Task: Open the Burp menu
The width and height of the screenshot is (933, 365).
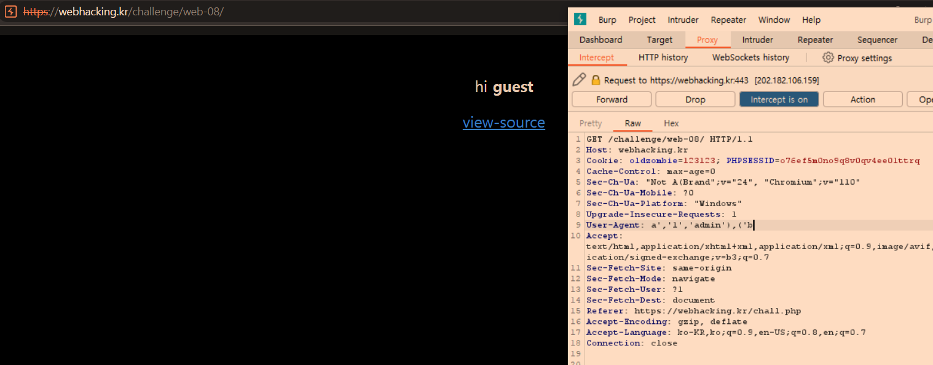Action: pos(607,20)
